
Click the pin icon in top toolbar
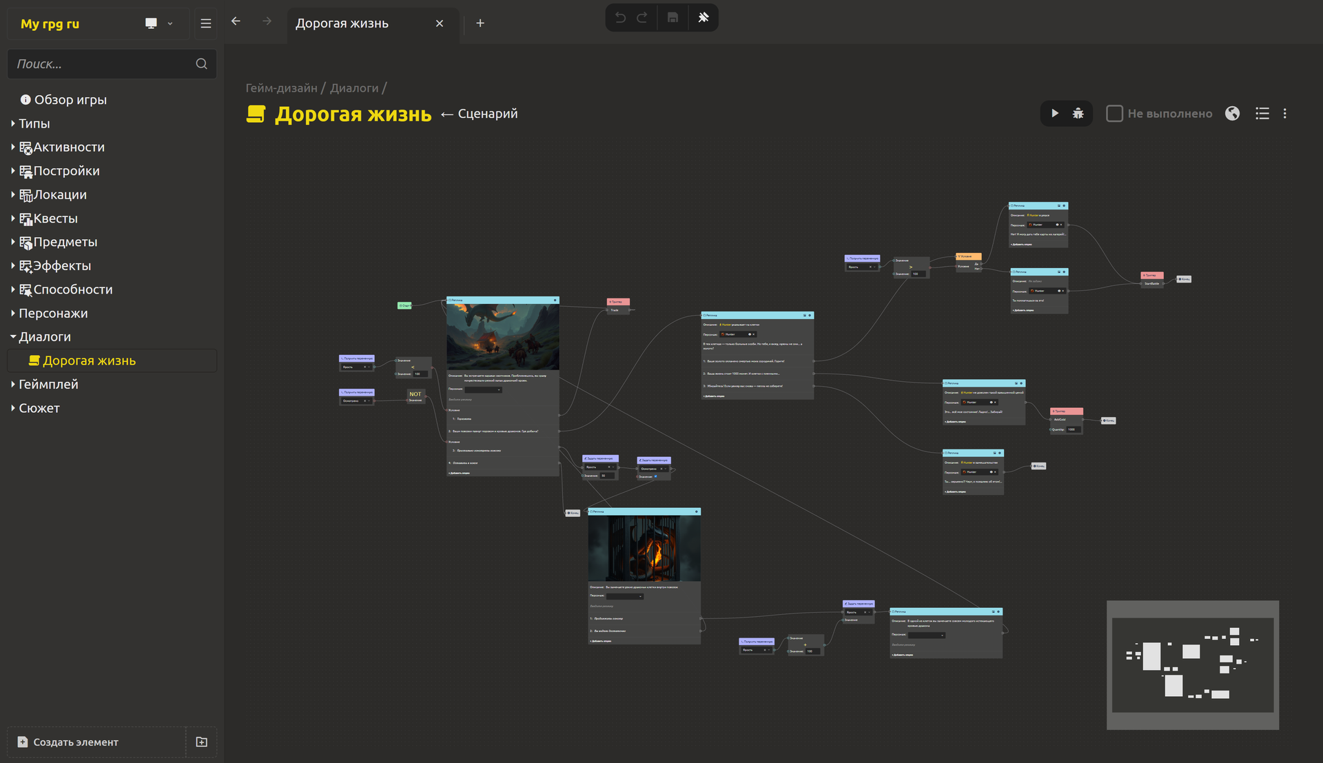click(703, 18)
